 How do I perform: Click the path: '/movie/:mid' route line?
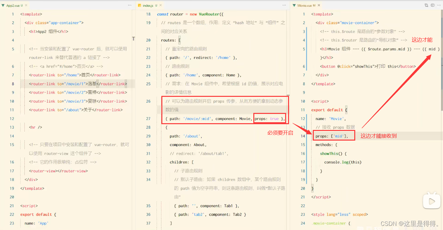225,119
